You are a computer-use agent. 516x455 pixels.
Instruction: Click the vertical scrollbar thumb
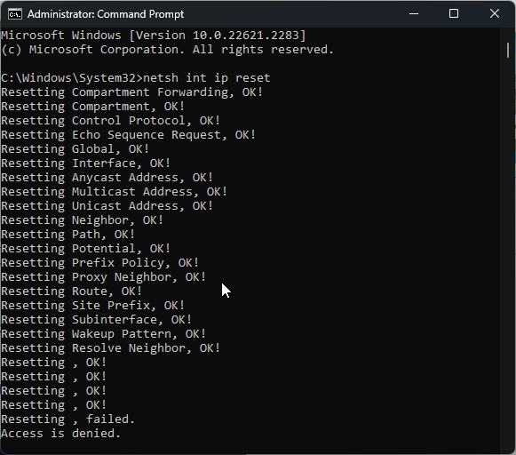[x=508, y=51]
